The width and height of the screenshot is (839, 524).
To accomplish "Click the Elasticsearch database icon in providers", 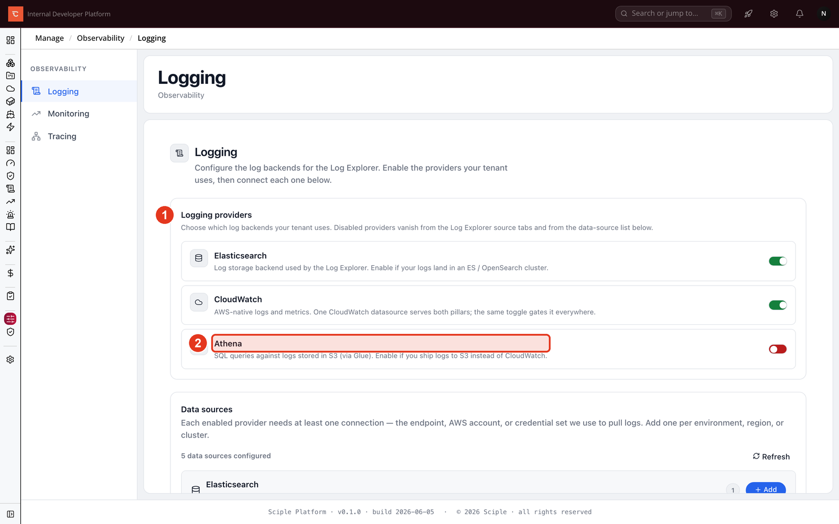I will [199, 258].
